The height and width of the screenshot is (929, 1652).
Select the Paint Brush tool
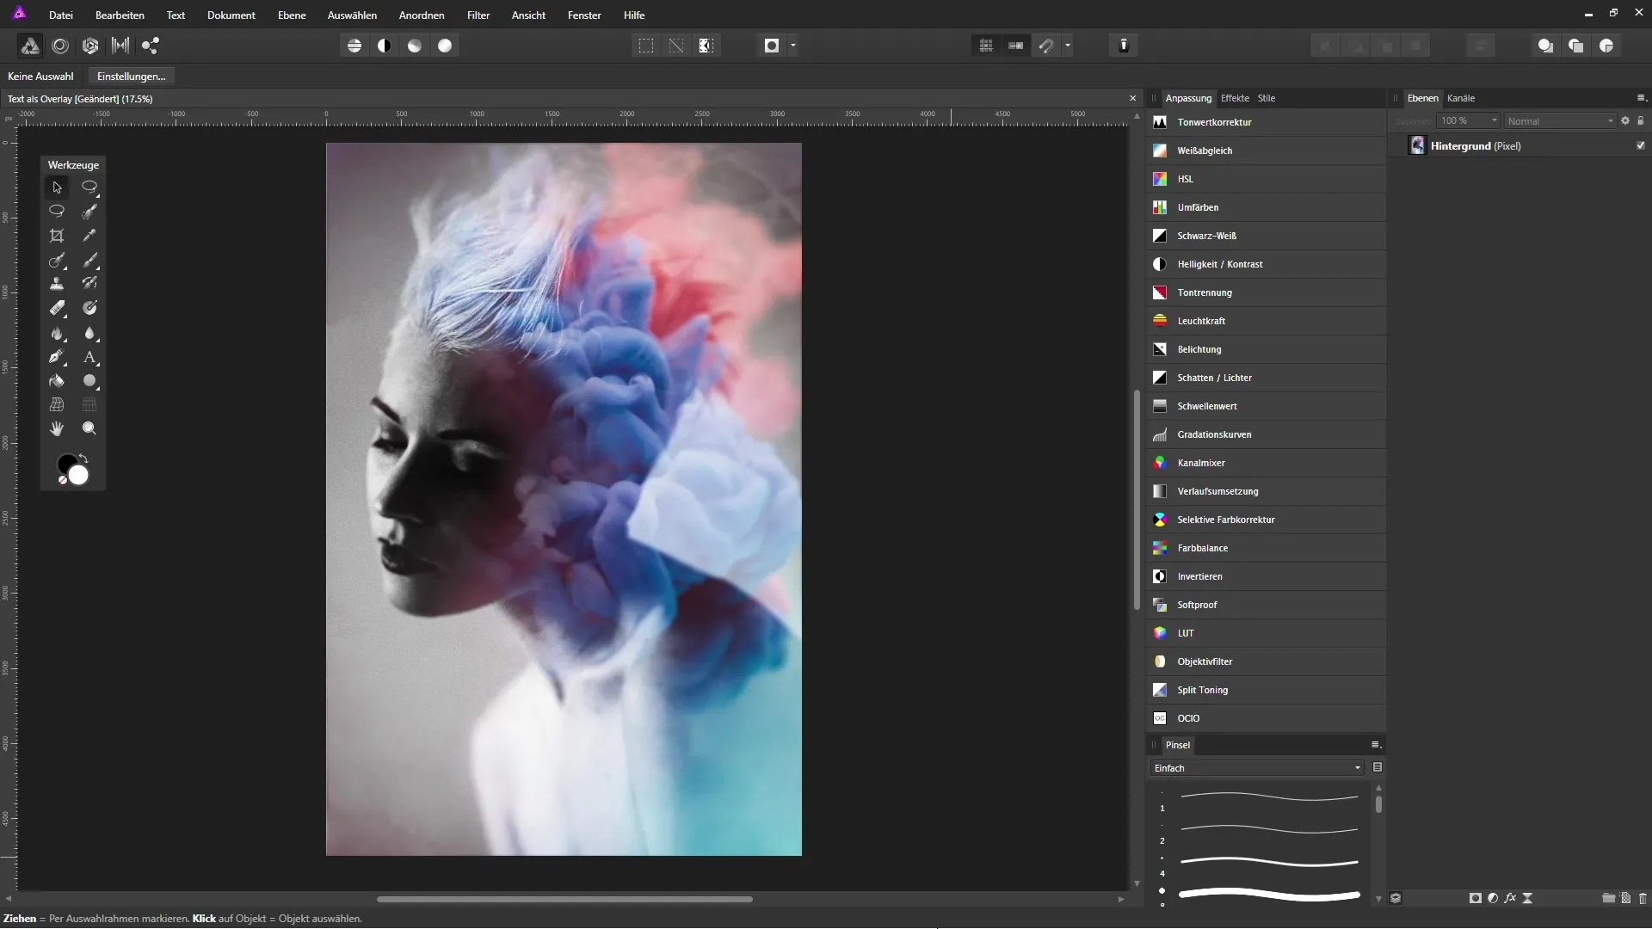[89, 260]
